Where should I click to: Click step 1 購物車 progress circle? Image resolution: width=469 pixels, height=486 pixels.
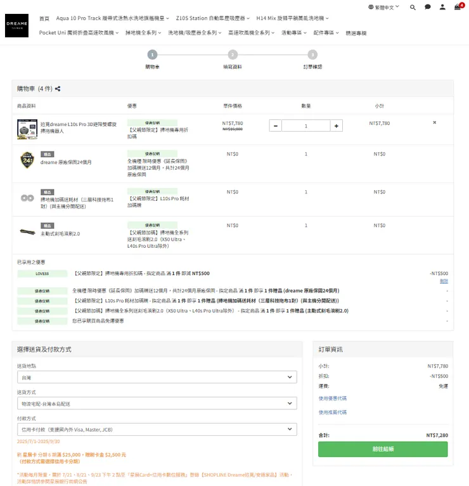(x=152, y=55)
